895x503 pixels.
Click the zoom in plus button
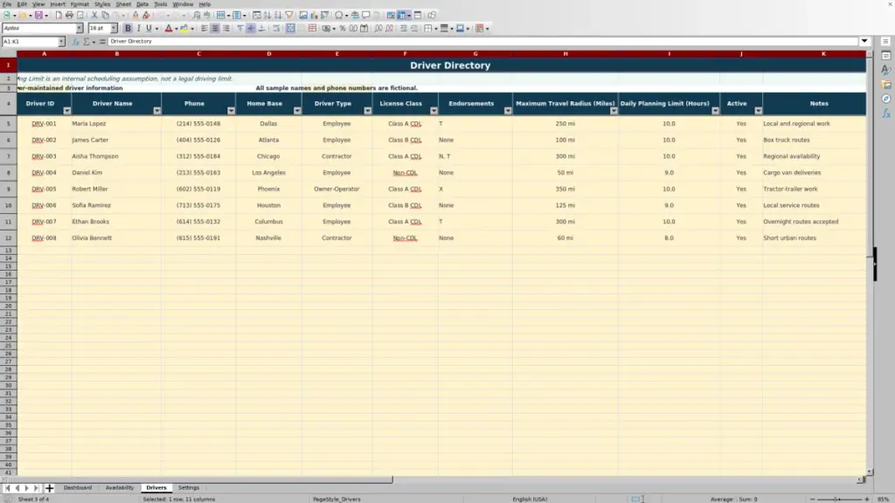tap(866, 499)
